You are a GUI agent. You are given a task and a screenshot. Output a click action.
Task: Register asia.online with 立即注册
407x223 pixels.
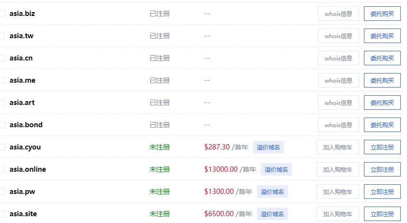pyautogui.click(x=382, y=169)
